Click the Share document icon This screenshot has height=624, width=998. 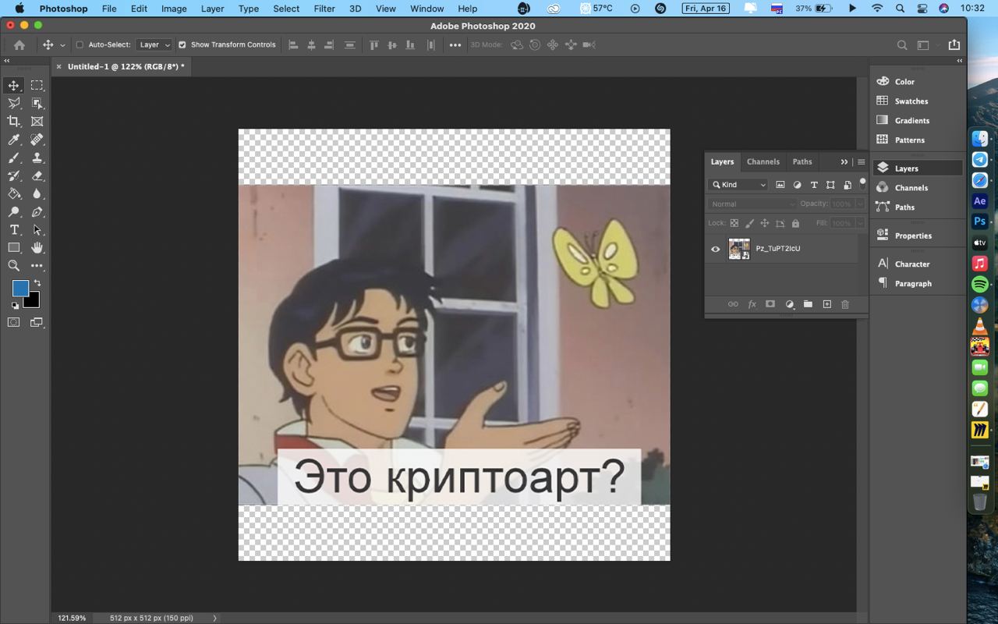pyautogui.click(x=954, y=45)
